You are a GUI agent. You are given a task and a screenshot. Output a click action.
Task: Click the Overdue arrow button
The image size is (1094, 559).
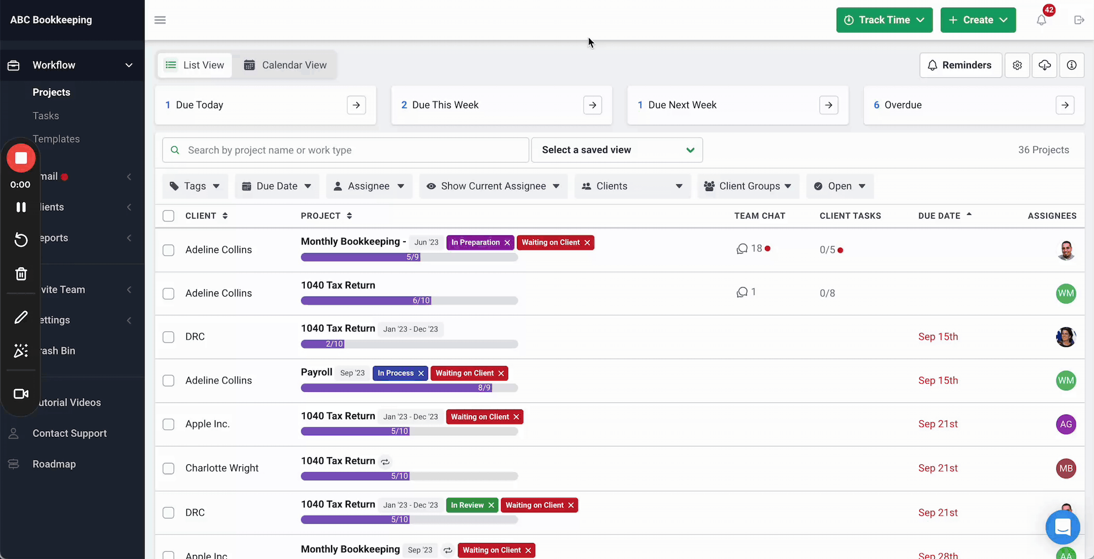[1065, 105]
